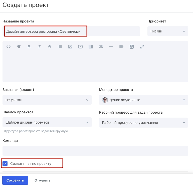Apply bold formatting in description editor
The height and width of the screenshot is (186, 193).
click(29, 47)
